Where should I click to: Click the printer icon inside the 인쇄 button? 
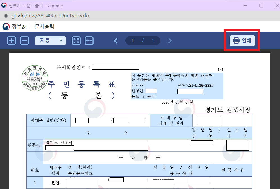coord(236,40)
